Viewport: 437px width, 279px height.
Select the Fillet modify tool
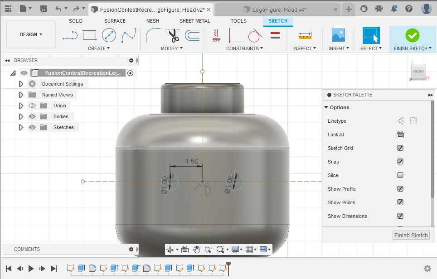tap(153, 35)
